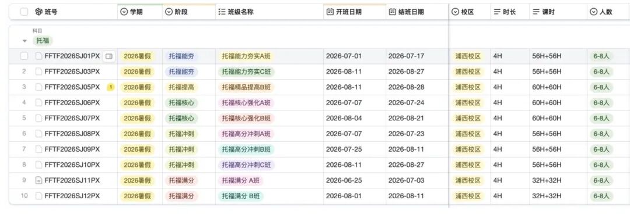630x214 pixels.
Task: Click the 班号 column cube icon
Action: [38, 12]
